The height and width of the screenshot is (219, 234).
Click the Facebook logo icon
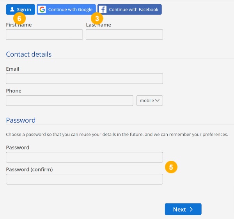[103, 9]
